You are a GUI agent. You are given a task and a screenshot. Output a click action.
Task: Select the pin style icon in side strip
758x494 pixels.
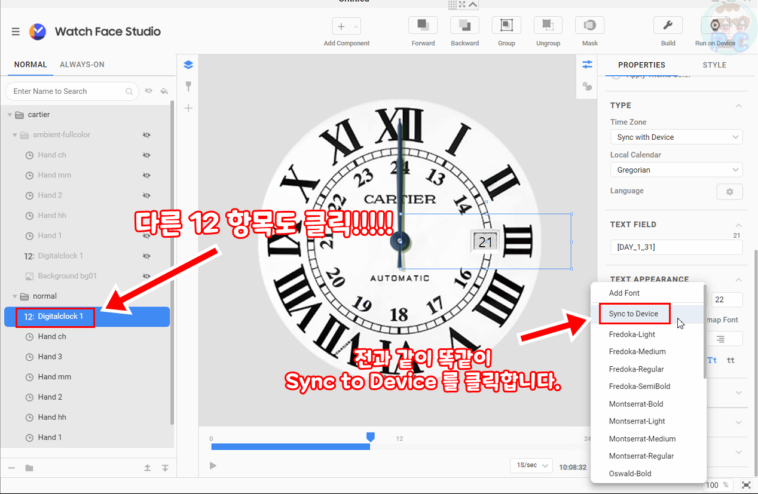coord(188,87)
